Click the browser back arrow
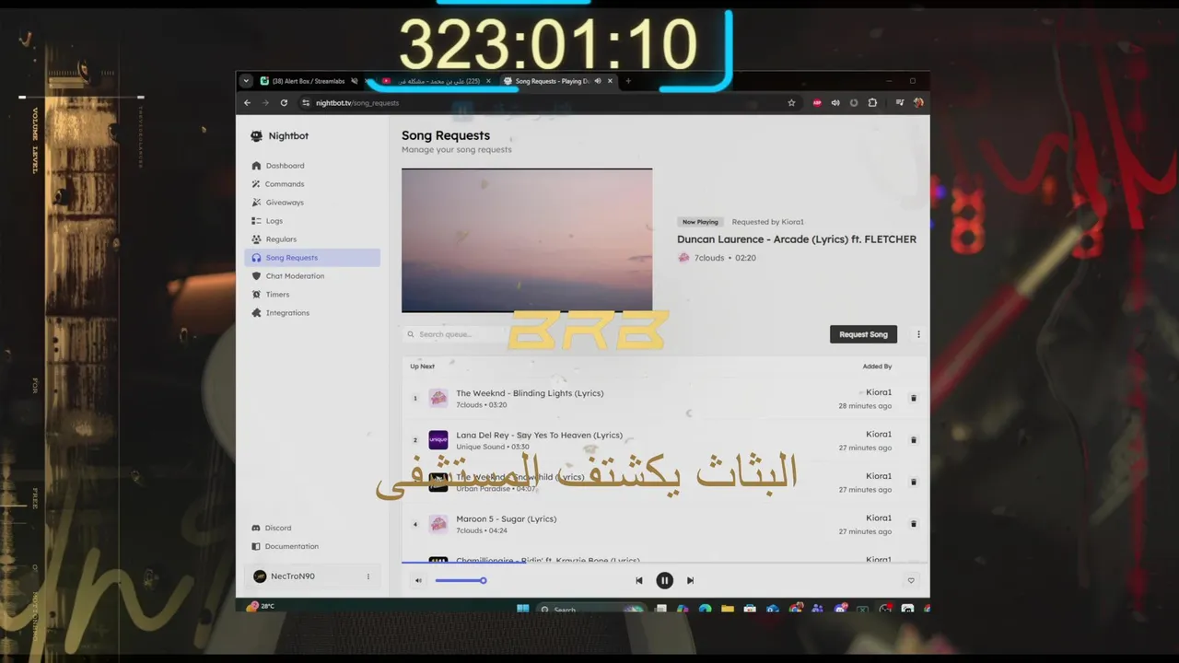 pyautogui.click(x=247, y=103)
